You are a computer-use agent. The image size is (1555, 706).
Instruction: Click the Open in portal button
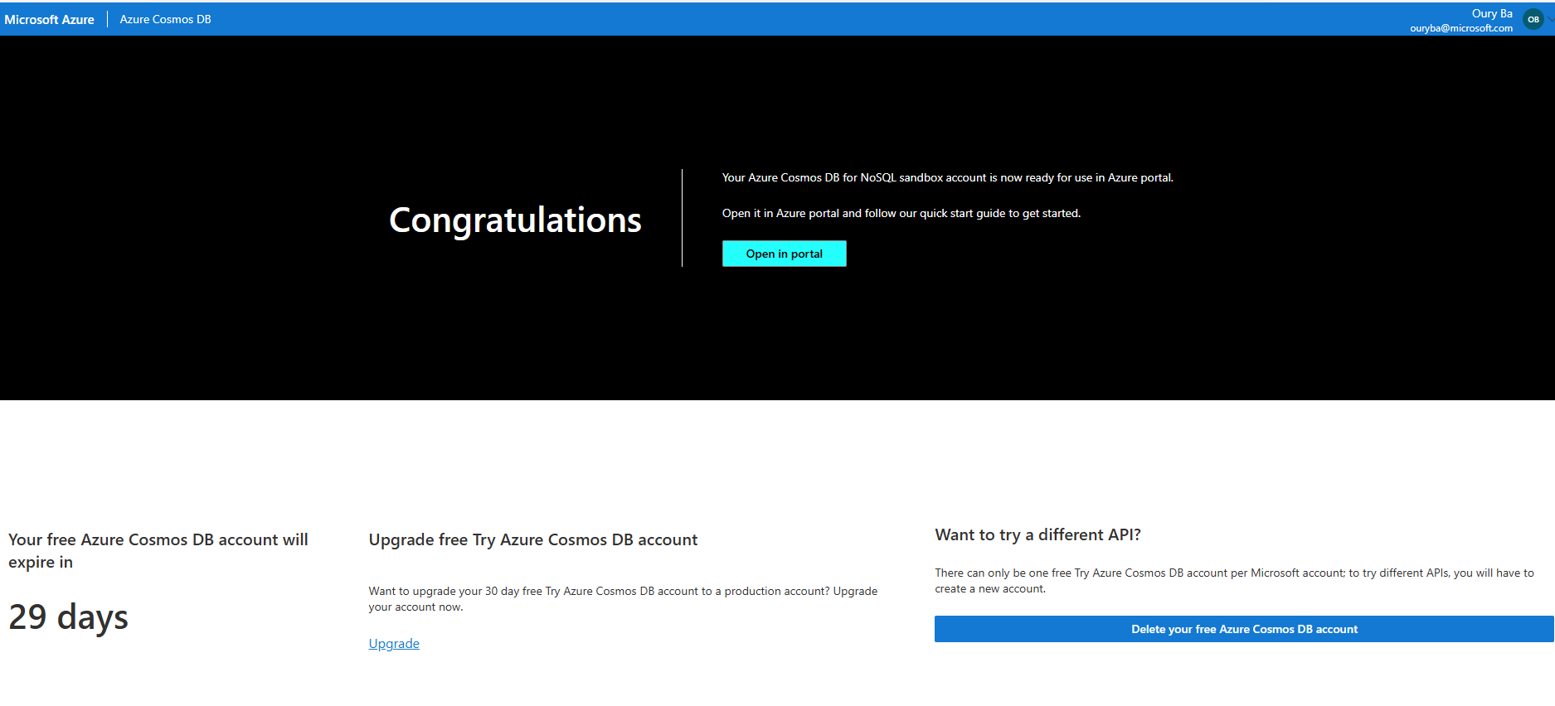(784, 254)
